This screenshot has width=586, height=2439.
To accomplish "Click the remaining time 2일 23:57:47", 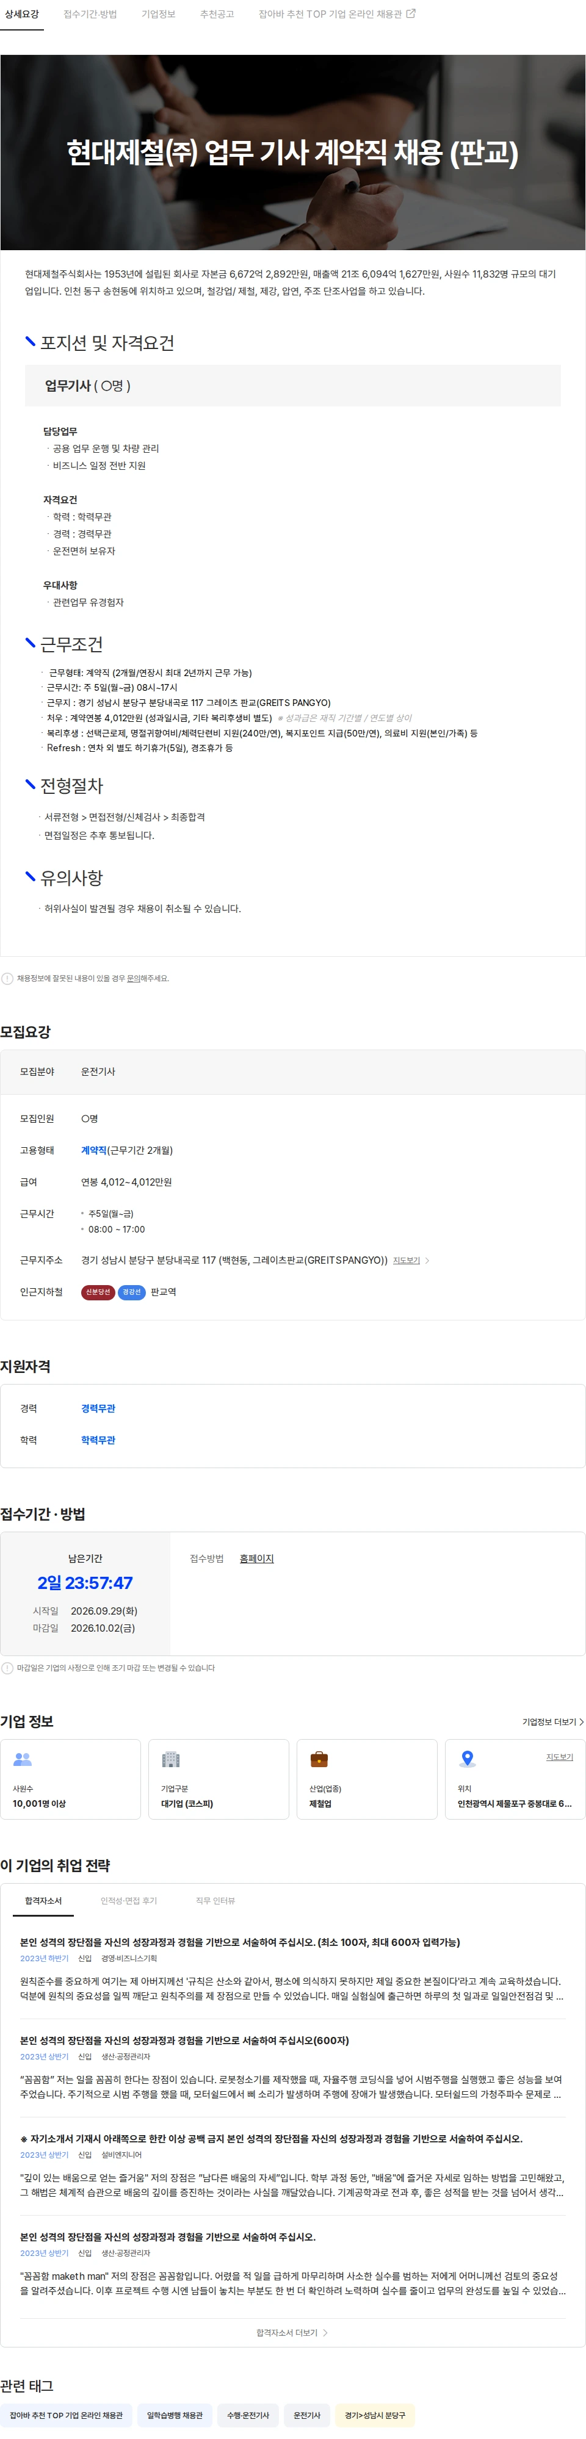I will [x=85, y=1583].
